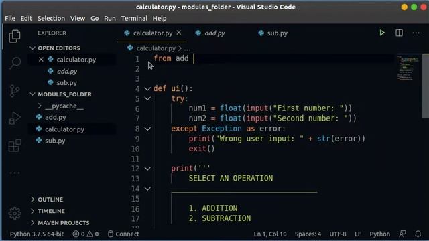This screenshot has height=241, width=429.
Task: Change language mode Python
Action: click(380, 234)
